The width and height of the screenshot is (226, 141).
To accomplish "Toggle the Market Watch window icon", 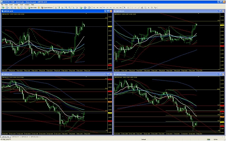I will coord(12,8).
